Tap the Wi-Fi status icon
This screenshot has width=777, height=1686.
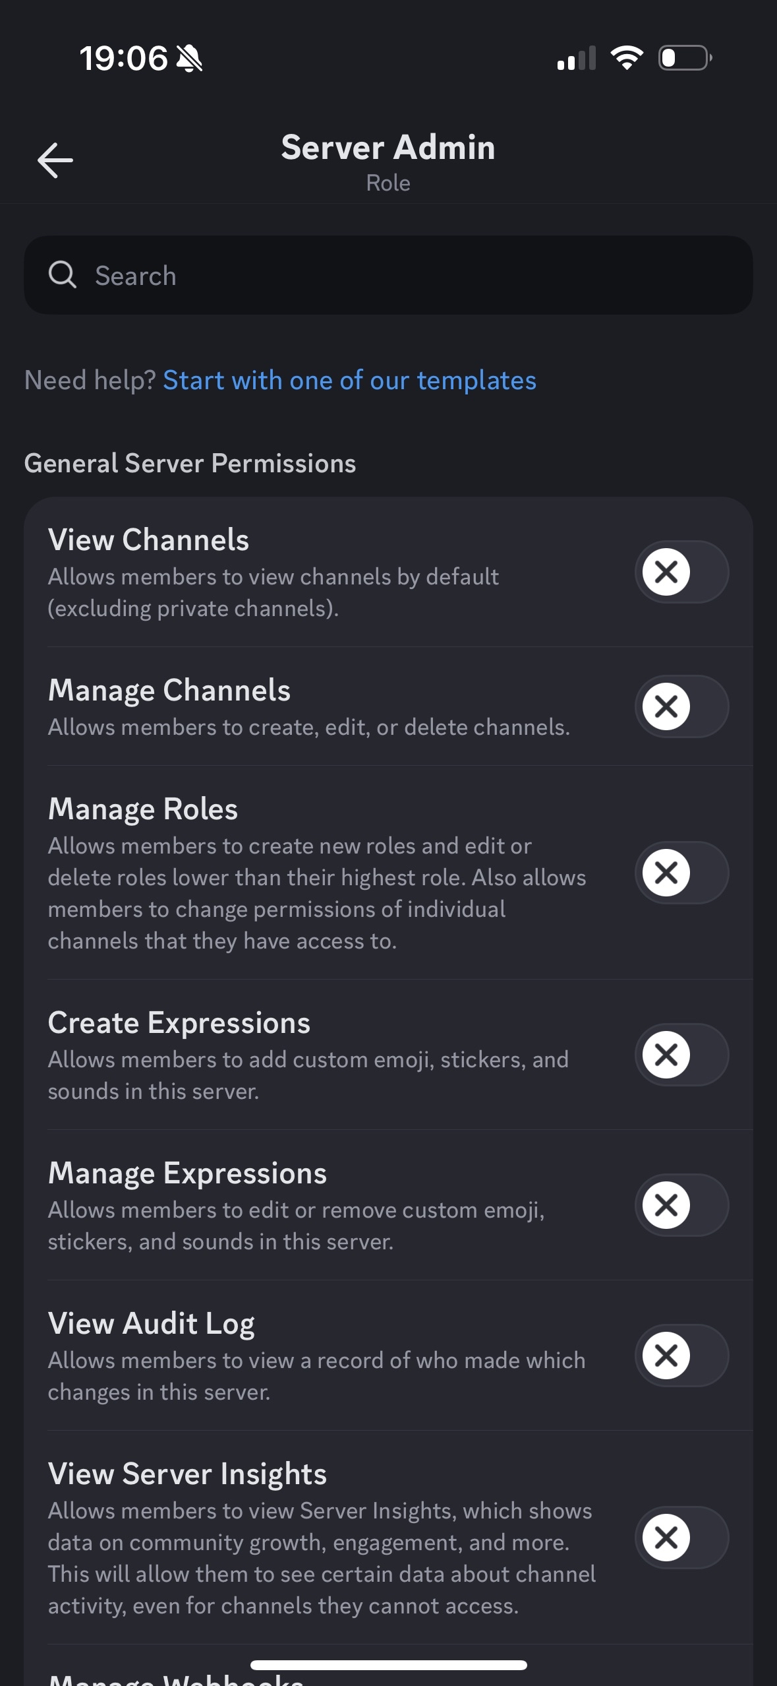627,58
